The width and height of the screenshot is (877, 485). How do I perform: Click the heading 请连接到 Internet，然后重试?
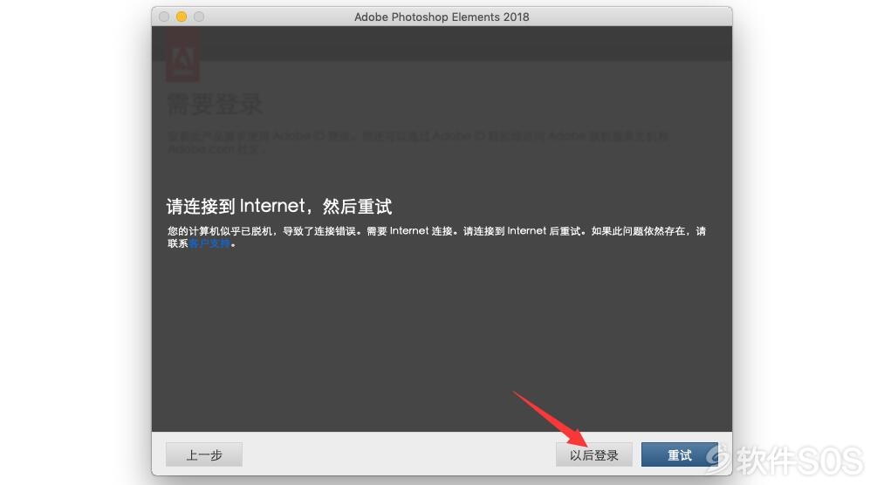279,207
